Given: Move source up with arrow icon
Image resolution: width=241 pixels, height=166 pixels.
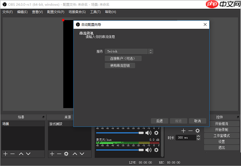Looking at the screenshot, I should [75, 154].
